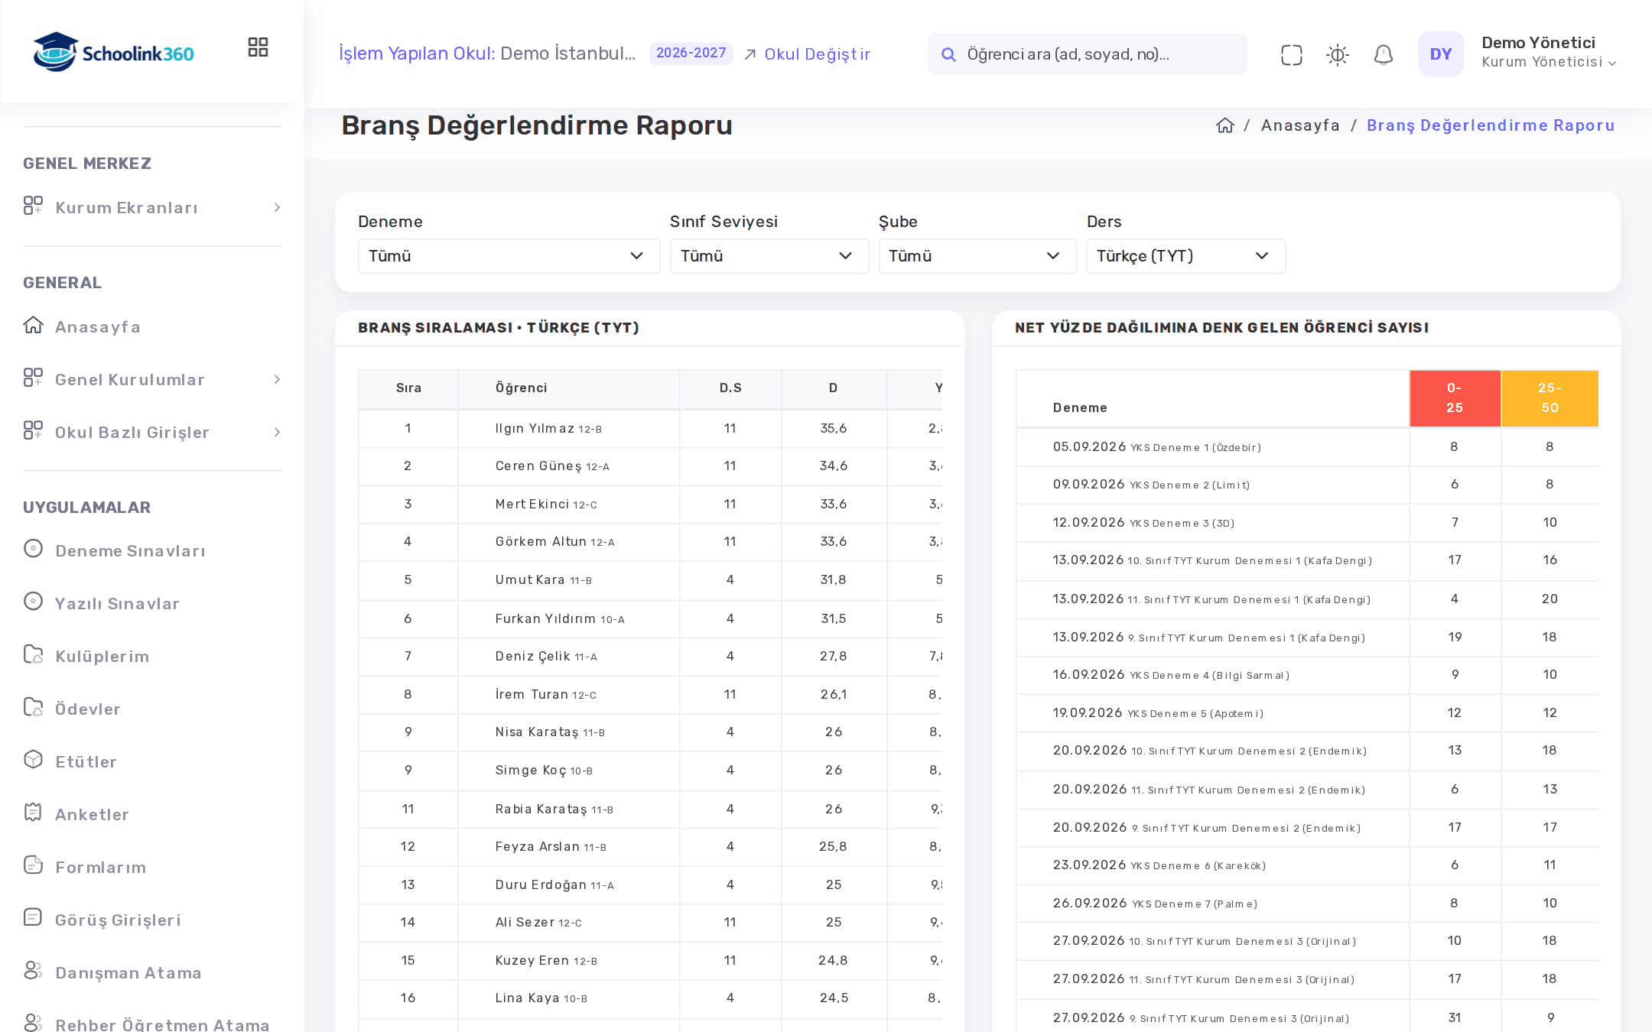Viewport: 1652px width, 1032px height.
Task: Focus the Öğrenci ara search field
Action: [1087, 54]
